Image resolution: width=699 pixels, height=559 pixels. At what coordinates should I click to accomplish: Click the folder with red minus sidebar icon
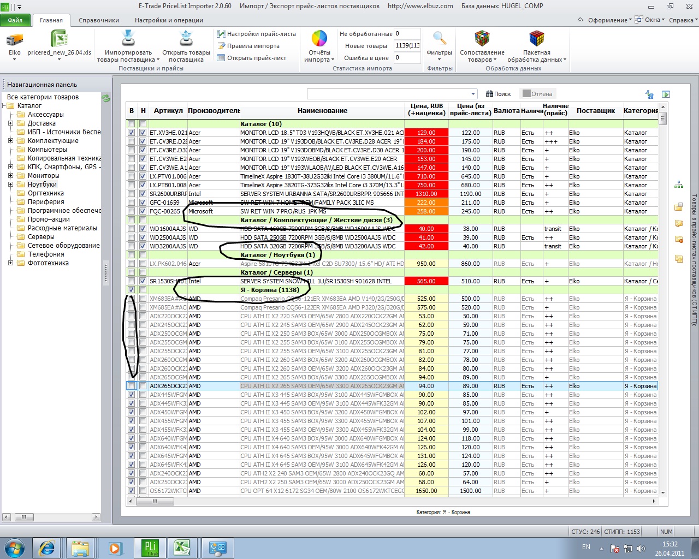coord(679,239)
